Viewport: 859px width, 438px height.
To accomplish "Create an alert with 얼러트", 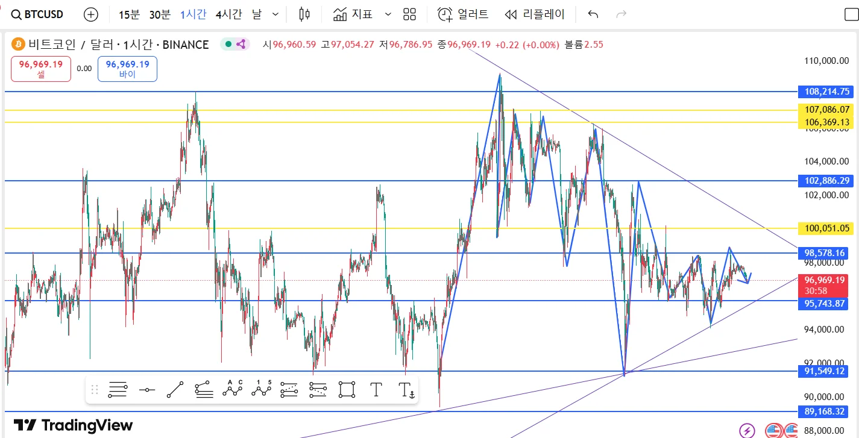I will pyautogui.click(x=463, y=14).
